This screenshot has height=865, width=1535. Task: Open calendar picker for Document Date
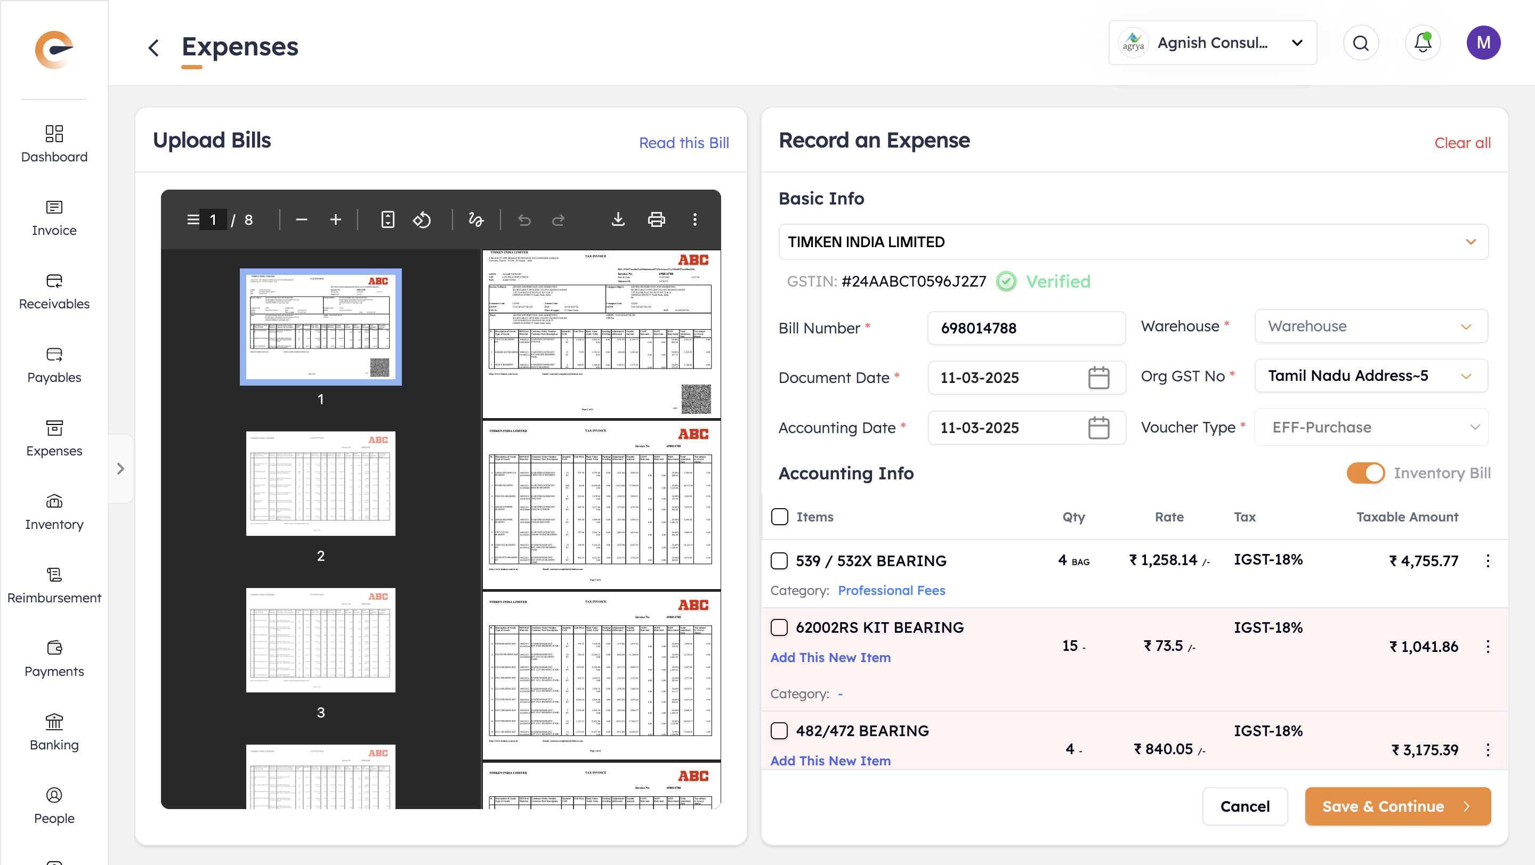point(1098,378)
